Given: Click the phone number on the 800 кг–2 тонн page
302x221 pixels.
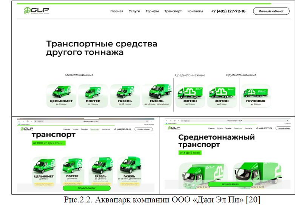Looking at the screenshot, I should [122, 129].
